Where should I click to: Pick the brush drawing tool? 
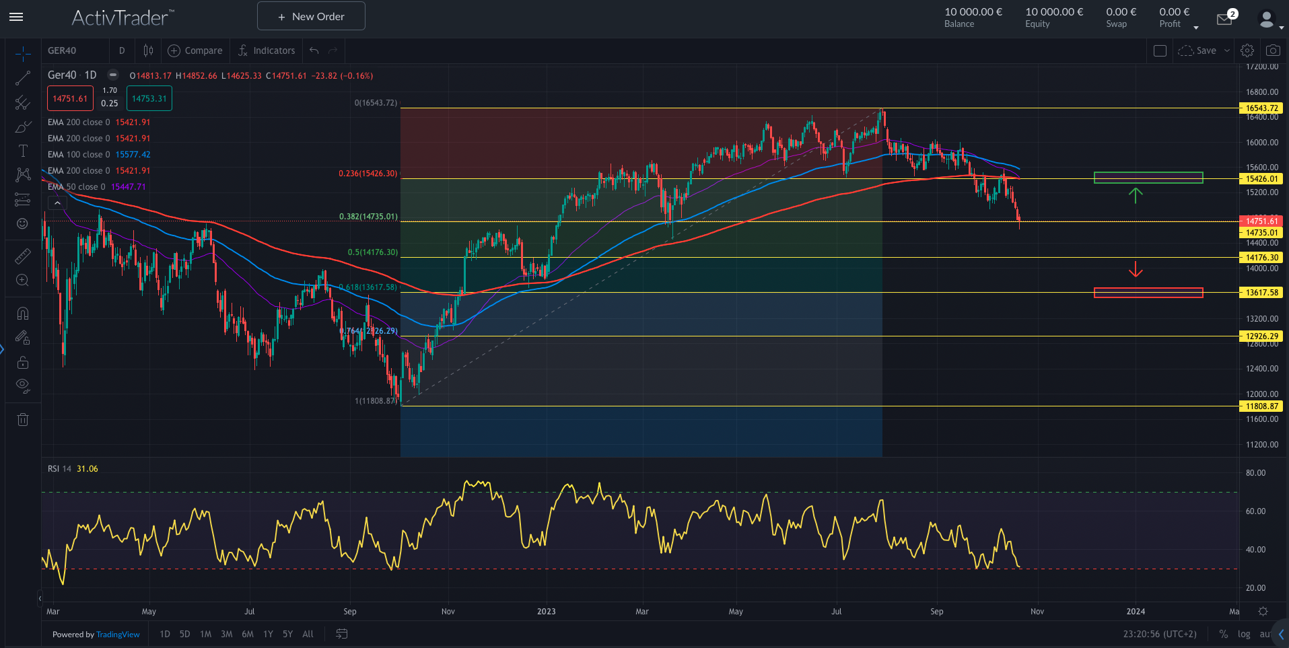(x=23, y=127)
